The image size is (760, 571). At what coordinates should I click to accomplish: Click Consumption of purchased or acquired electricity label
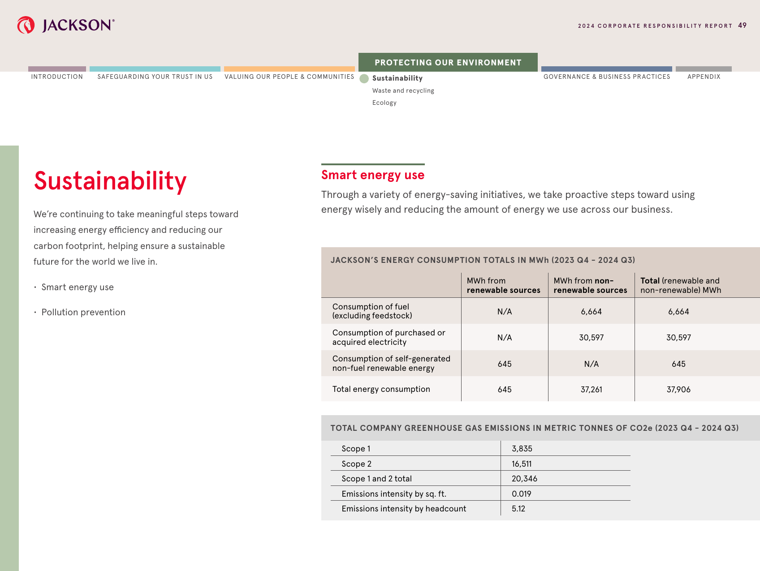(x=389, y=337)
